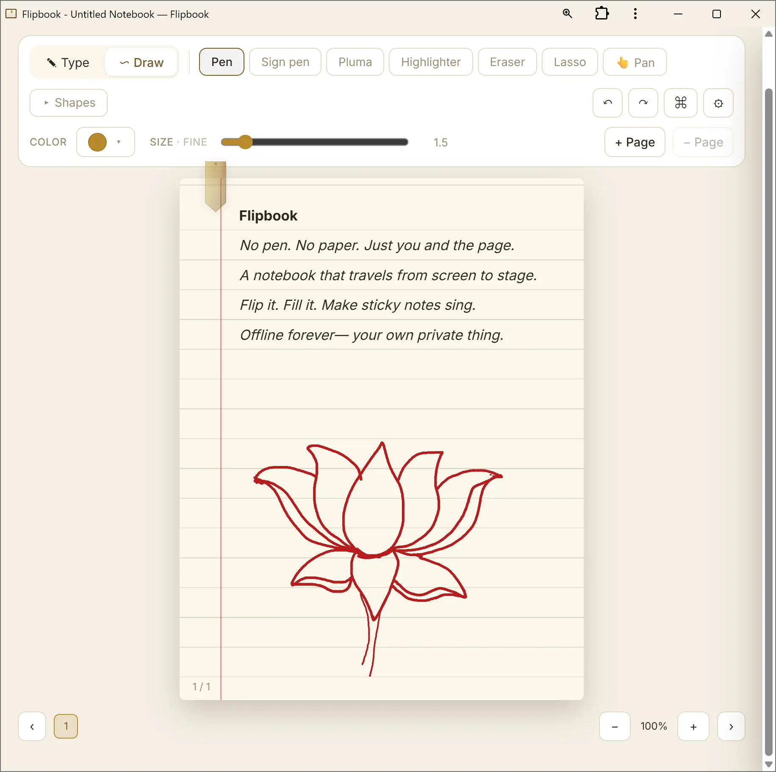This screenshot has width=776, height=772.
Task: Select the Pluma tool
Action: [355, 62]
